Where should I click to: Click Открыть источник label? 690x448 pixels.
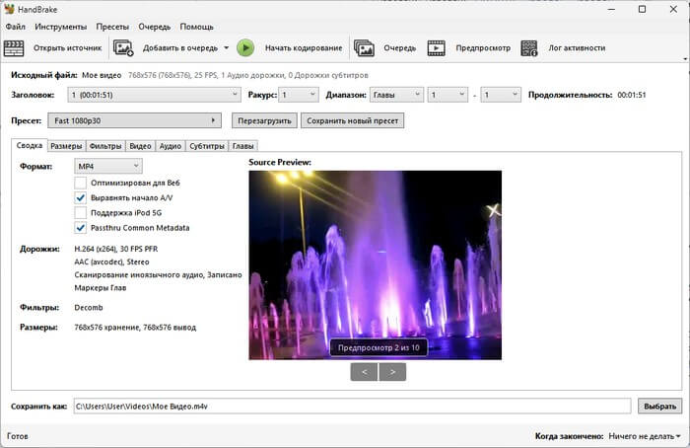pyautogui.click(x=67, y=48)
